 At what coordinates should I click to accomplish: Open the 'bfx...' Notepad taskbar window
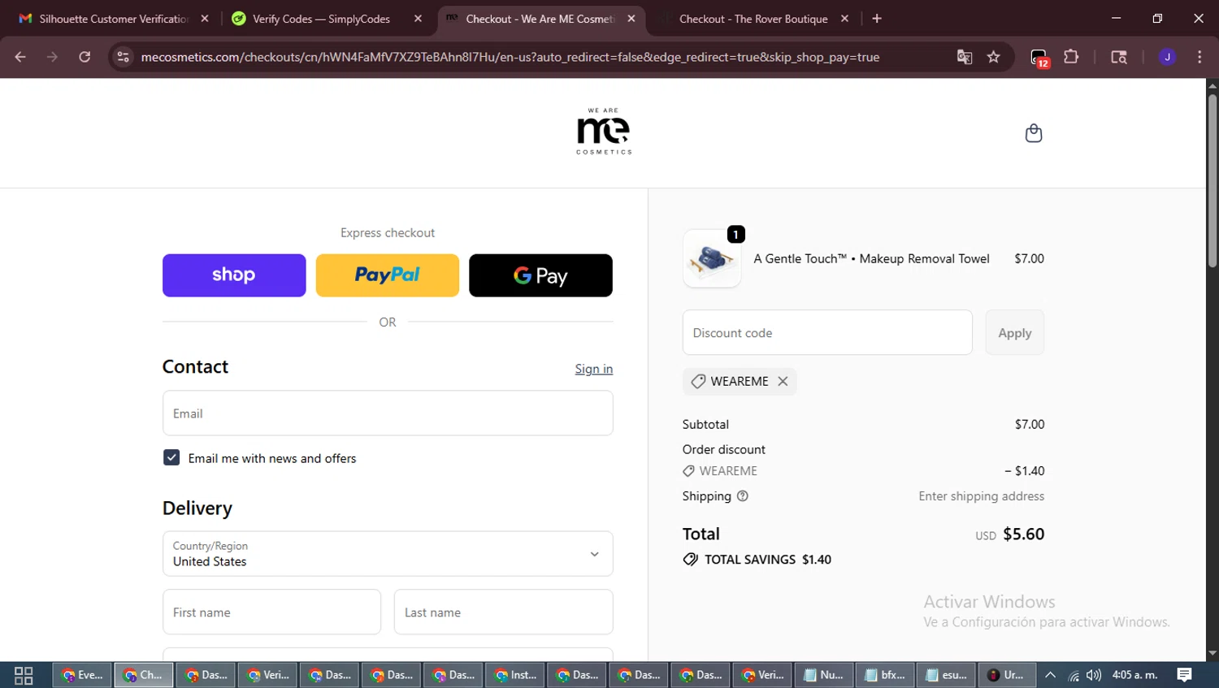[886, 675]
